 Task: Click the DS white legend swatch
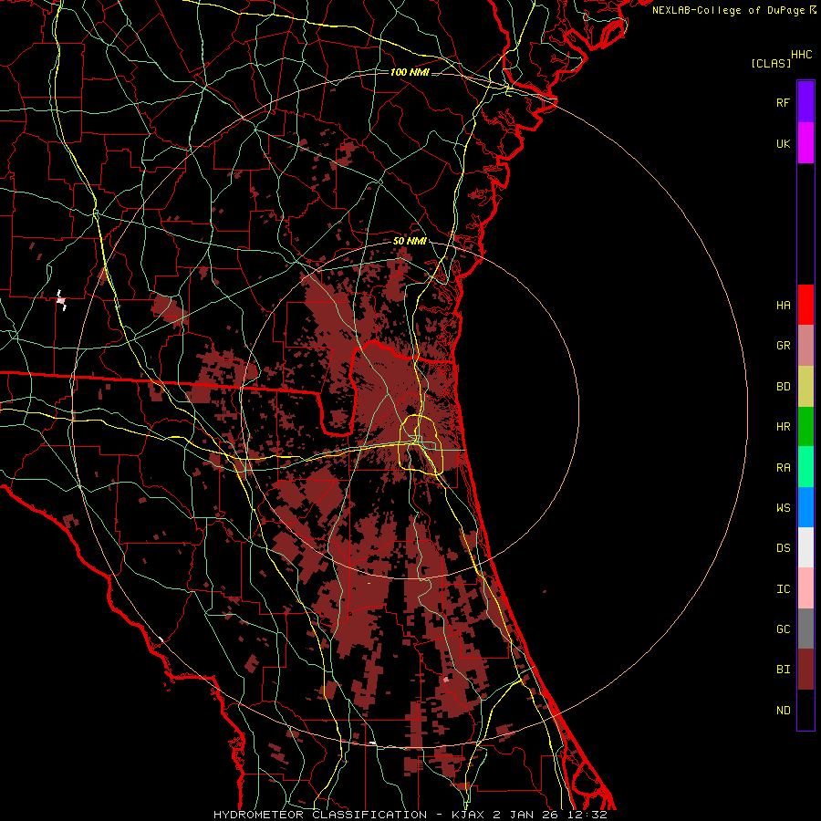805,547
